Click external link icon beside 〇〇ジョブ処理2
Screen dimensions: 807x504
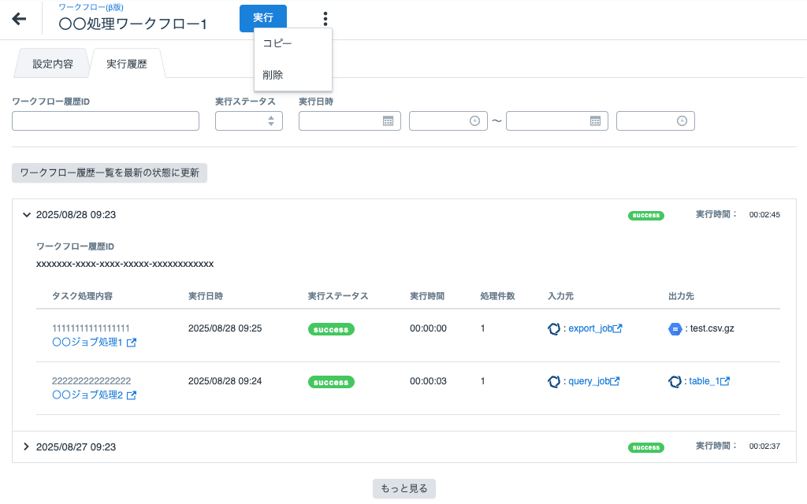pos(132,395)
